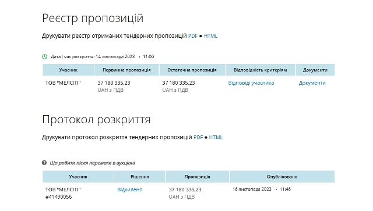Open HTML version of disclosure protocol
This screenshot has width=373, height=211.
point(216,137)
